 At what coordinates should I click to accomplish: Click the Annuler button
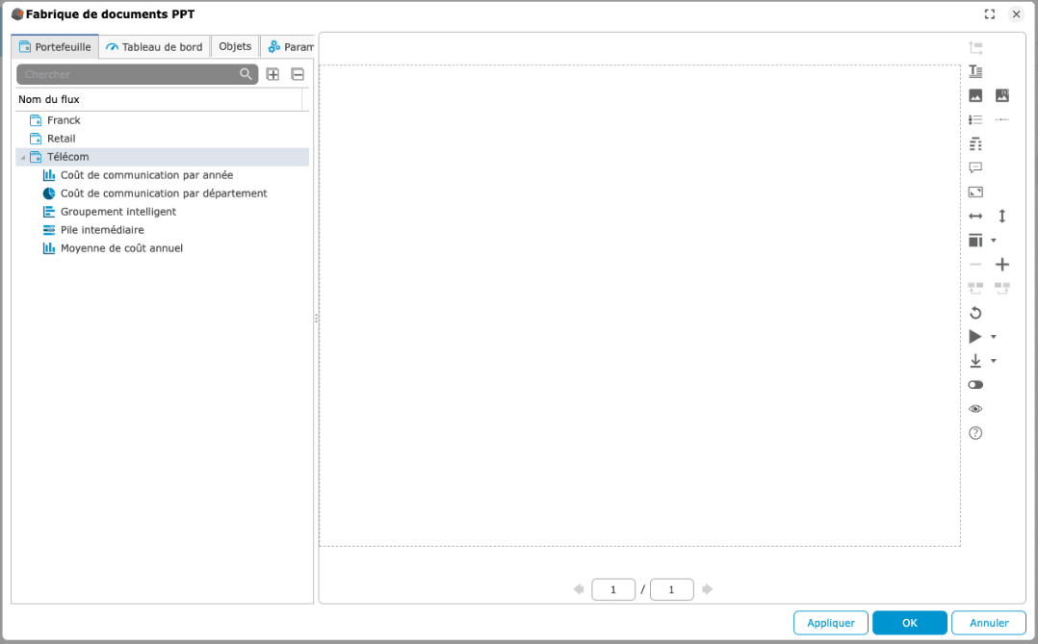pos(989,623)
